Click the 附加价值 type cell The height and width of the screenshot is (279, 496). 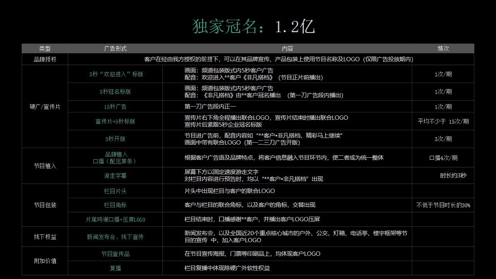45,261
